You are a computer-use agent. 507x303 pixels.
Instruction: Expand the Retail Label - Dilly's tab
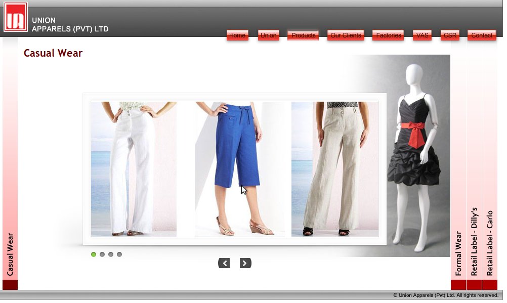tap(474, 163)
